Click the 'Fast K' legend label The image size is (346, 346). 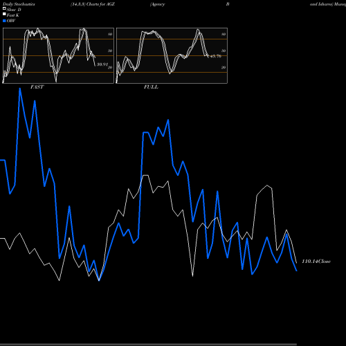tap(13, 15)
